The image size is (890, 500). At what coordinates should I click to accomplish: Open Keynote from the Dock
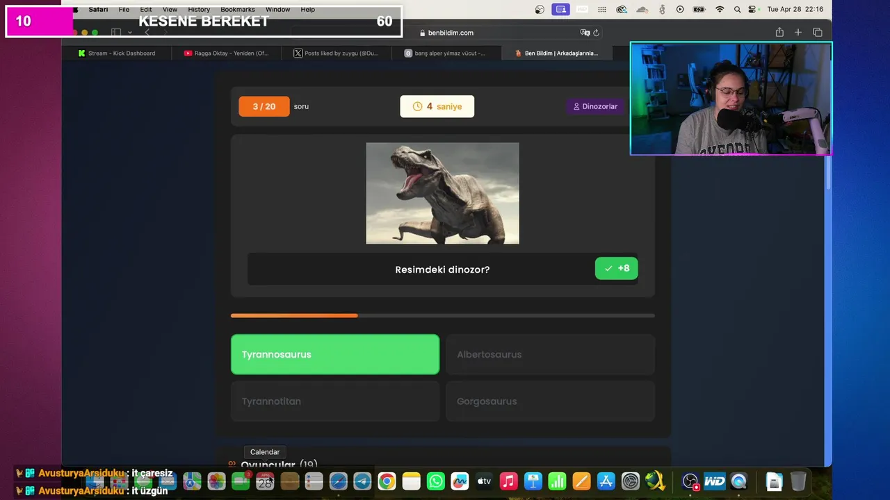pyautogui.click(x=533, y=481)
